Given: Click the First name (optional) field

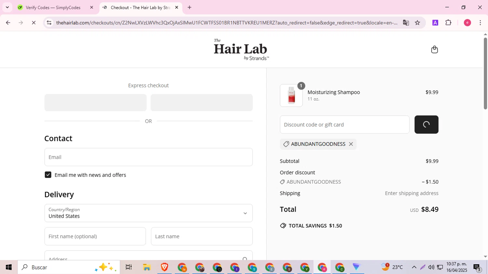Looking at the screenshot, I should (95, 236).
